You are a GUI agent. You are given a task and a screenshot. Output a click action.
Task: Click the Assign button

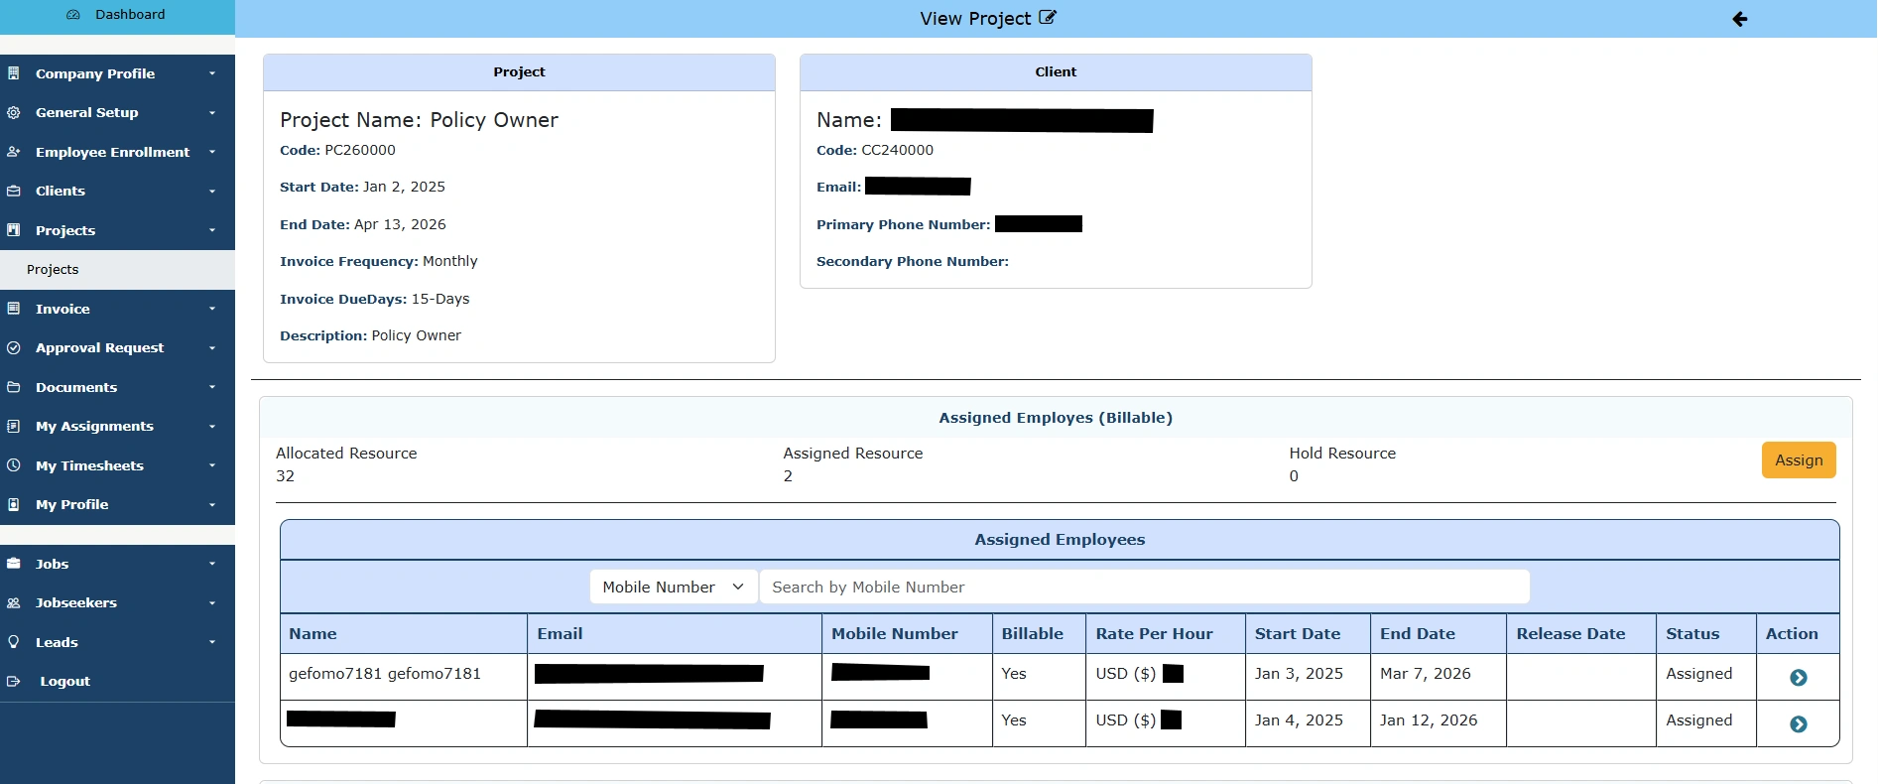click(1798, 460)
